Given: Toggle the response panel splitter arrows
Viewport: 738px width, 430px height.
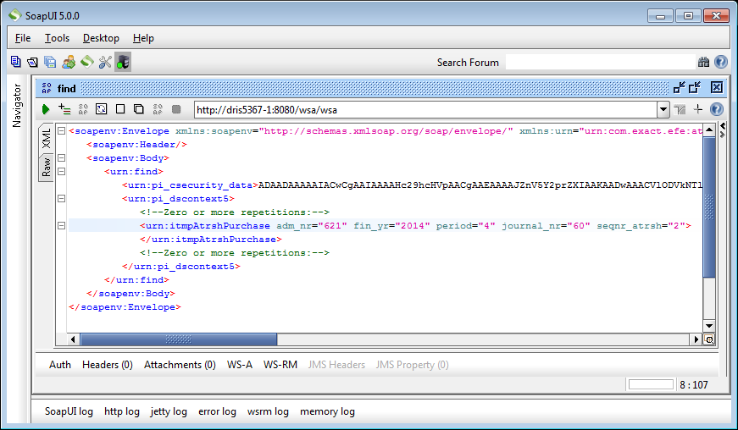Looking at the screenshot, I should [723, 130].
